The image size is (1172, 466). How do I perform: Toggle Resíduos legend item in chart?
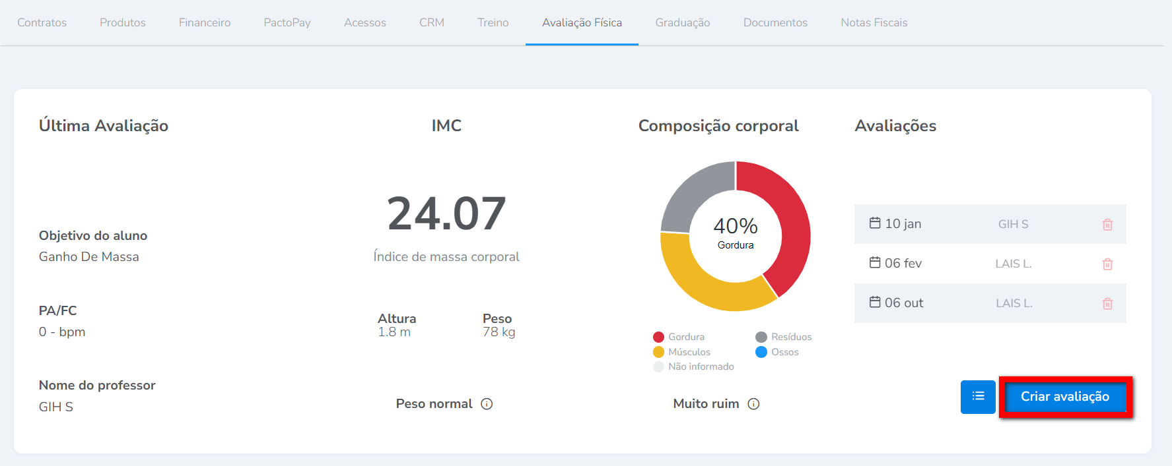coord(784,337)
